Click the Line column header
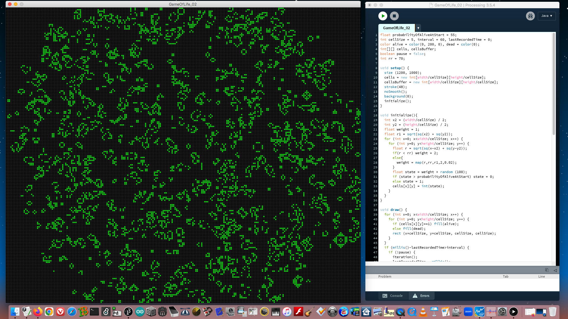Image resolution: width=568 pixels, height=319 pixels. point(541,276)
